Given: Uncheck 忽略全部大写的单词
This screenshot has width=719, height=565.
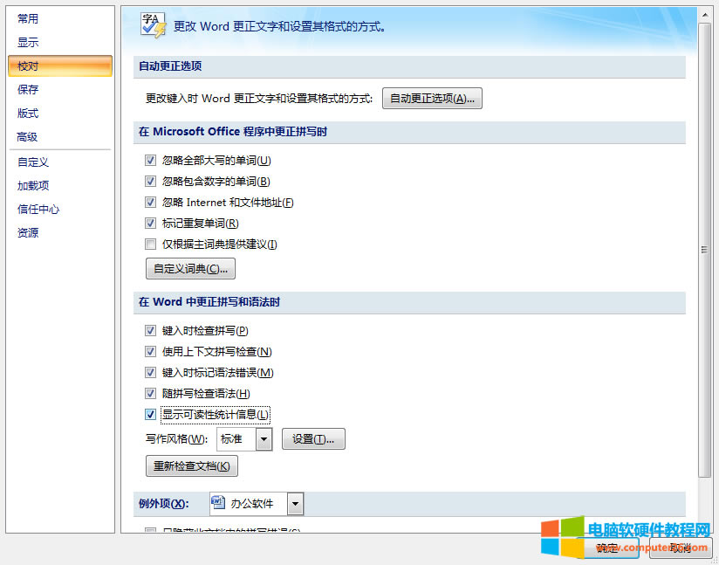Looking at the screenshot, I should [150, 160].
